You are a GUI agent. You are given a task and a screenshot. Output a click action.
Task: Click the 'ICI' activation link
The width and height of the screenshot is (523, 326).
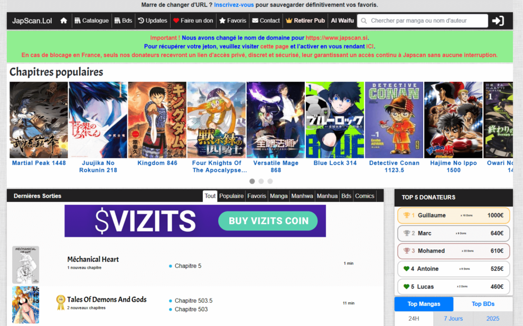point(370,46)
